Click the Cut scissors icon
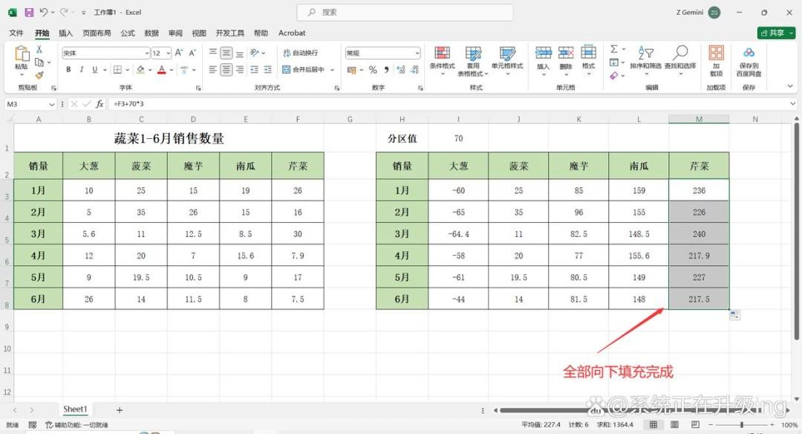Screen dimensions: 802x434 (x=39, y=49)
